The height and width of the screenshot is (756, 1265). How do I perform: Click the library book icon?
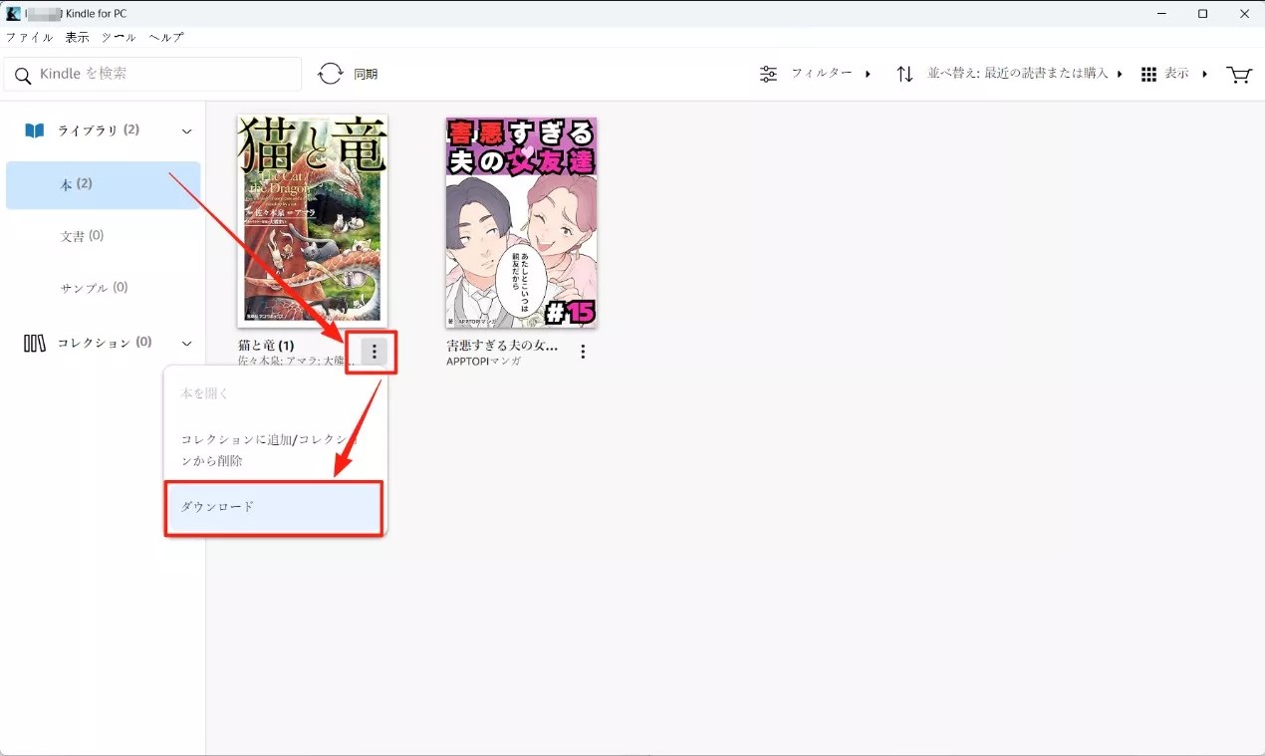(35, 130)
